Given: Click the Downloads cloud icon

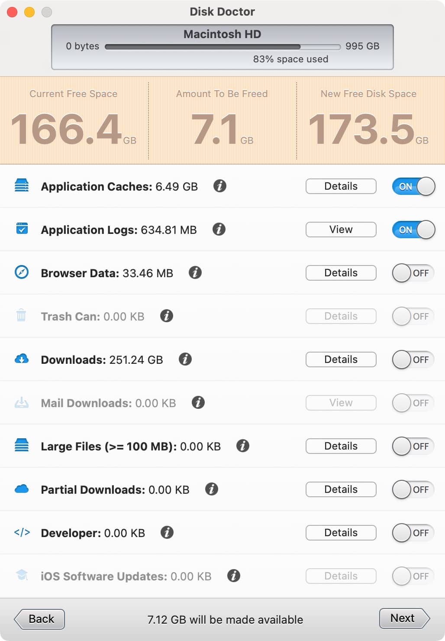Looking at the screenshot, I should (22, 359).
